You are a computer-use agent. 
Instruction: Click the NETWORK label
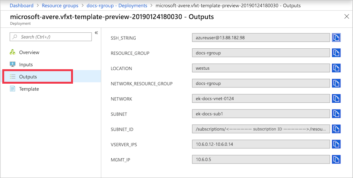pyautogui.click(x=121, y=99)
